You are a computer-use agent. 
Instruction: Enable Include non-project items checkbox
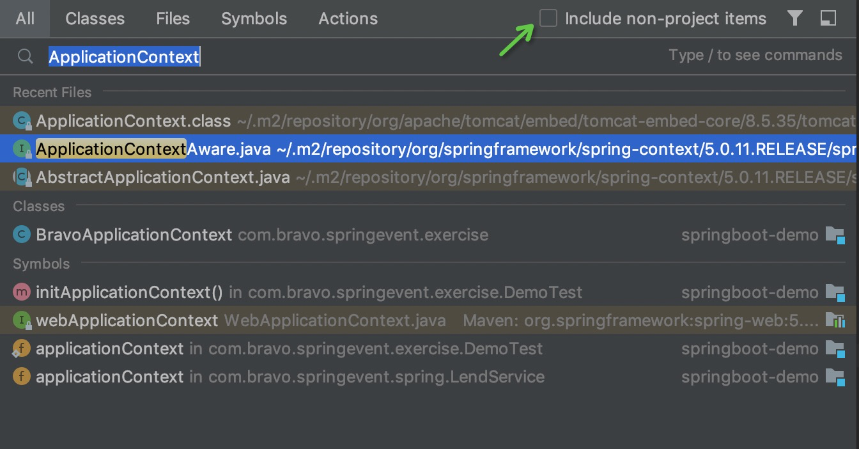coord(548,19)
